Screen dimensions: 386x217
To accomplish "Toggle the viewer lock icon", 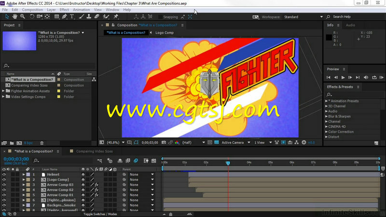I will tap(113, 25).
